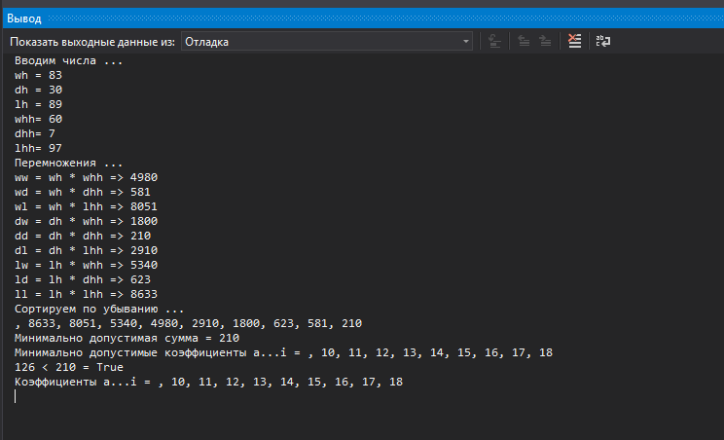Viewport: 724px width, 440px height.
Task: Click the line 'lh = 89'
Action: [38, 104]
